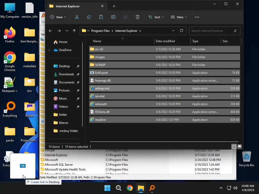Select the hmmapi.dll file

click(x=164, y=81)
